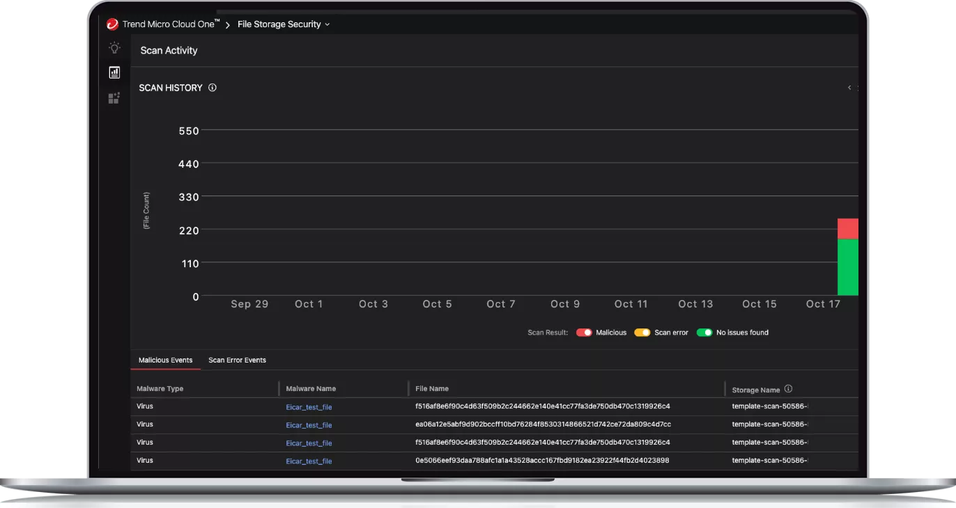
Task: Click the 220 value on the chart axis
Action: coord(189,230)
